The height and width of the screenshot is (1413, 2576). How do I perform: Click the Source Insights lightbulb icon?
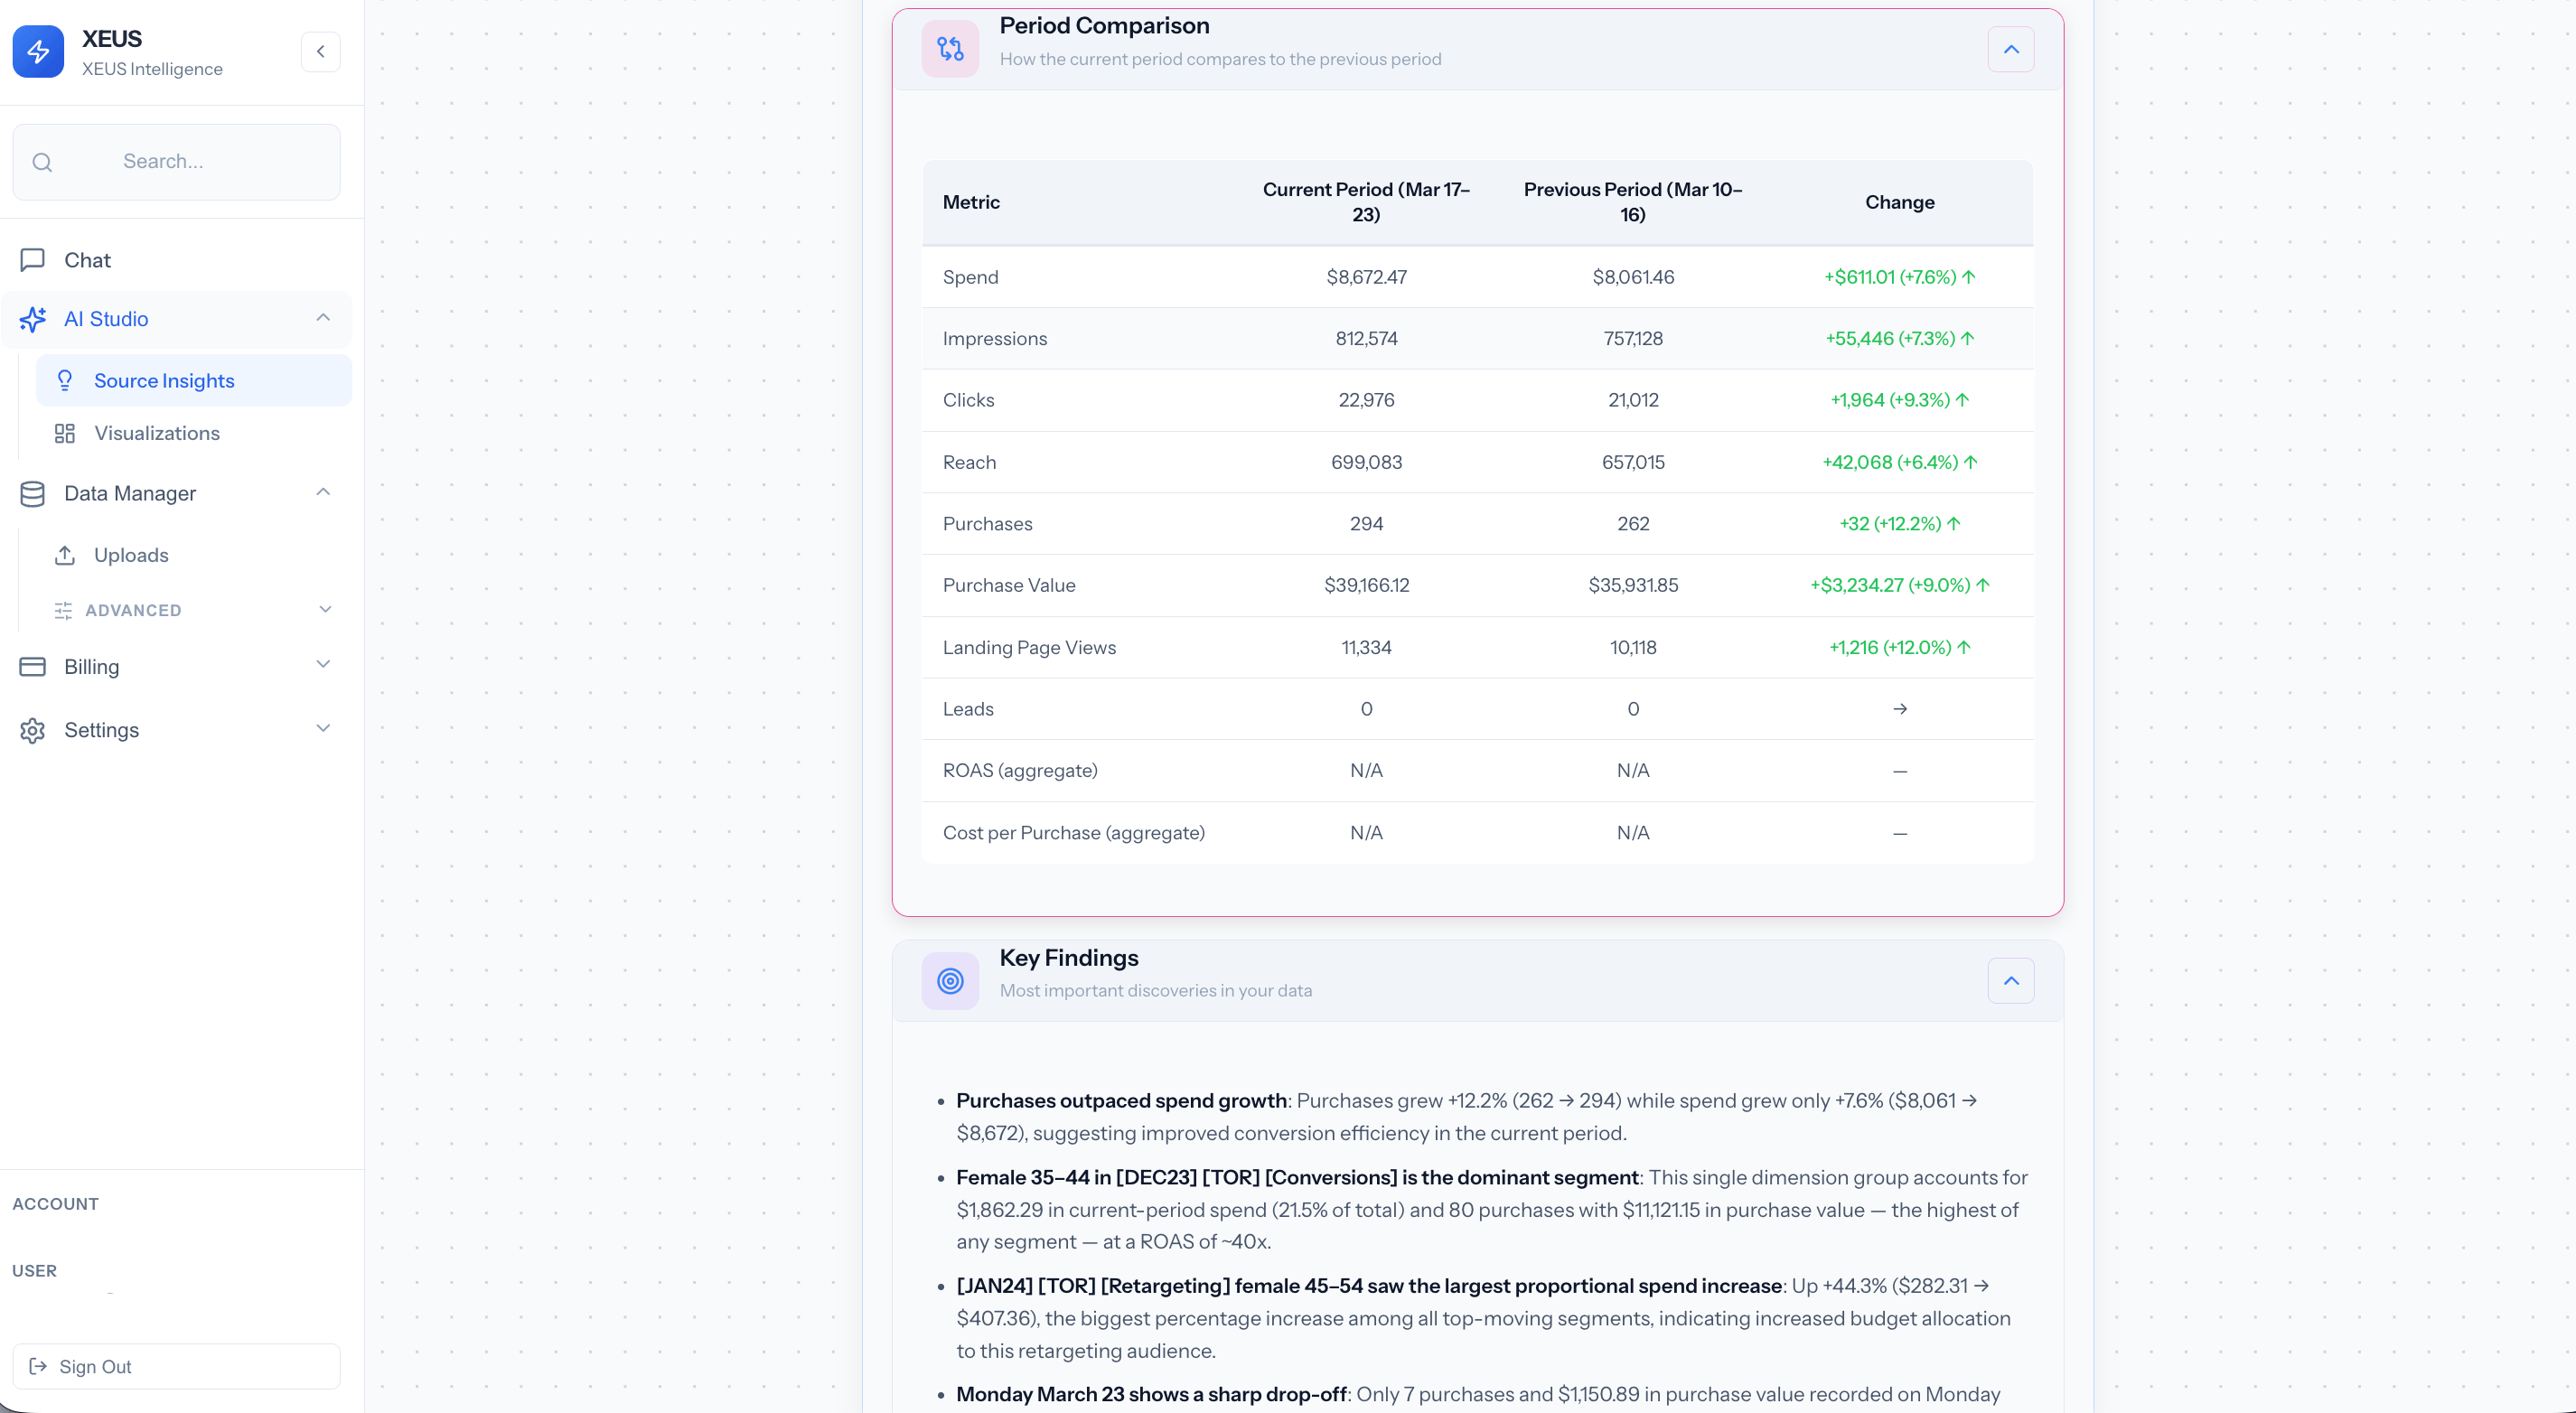point(65,380)
